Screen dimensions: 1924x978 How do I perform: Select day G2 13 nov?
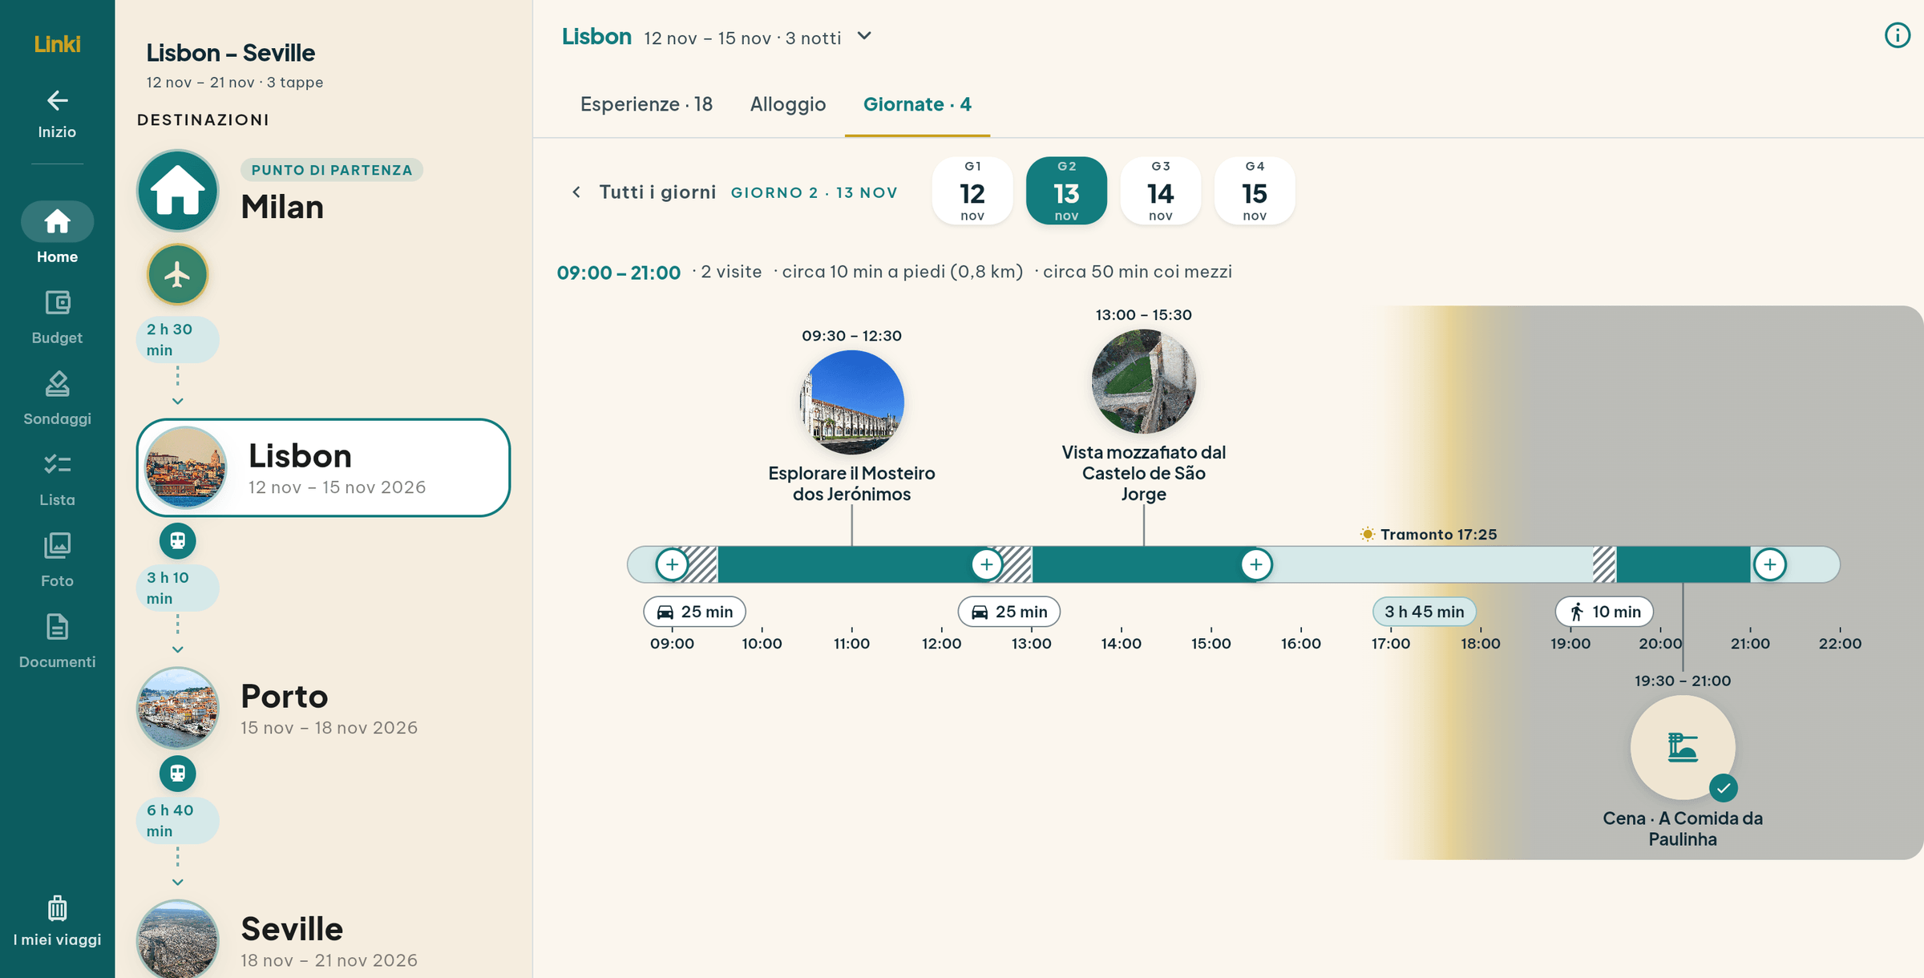pos(1066,191)
